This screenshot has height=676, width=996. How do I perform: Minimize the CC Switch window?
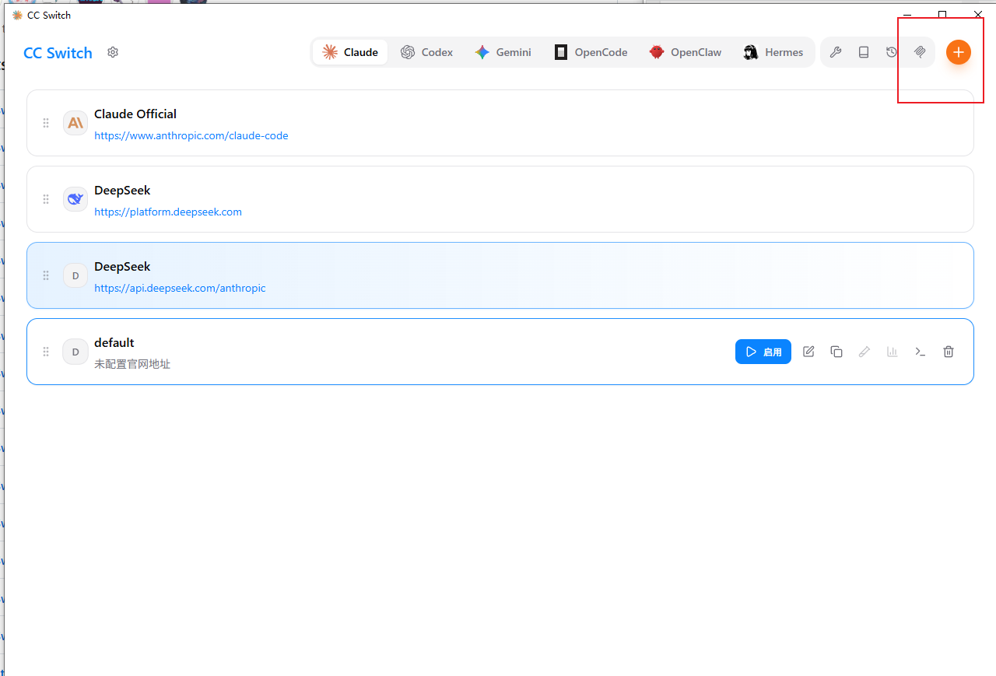907,14
